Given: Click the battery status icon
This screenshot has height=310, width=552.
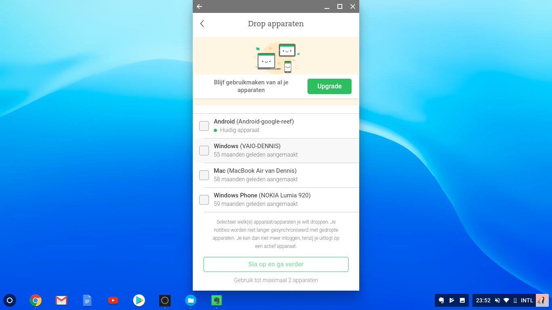Looking at the screenshot, I should (x=515, y=300).
